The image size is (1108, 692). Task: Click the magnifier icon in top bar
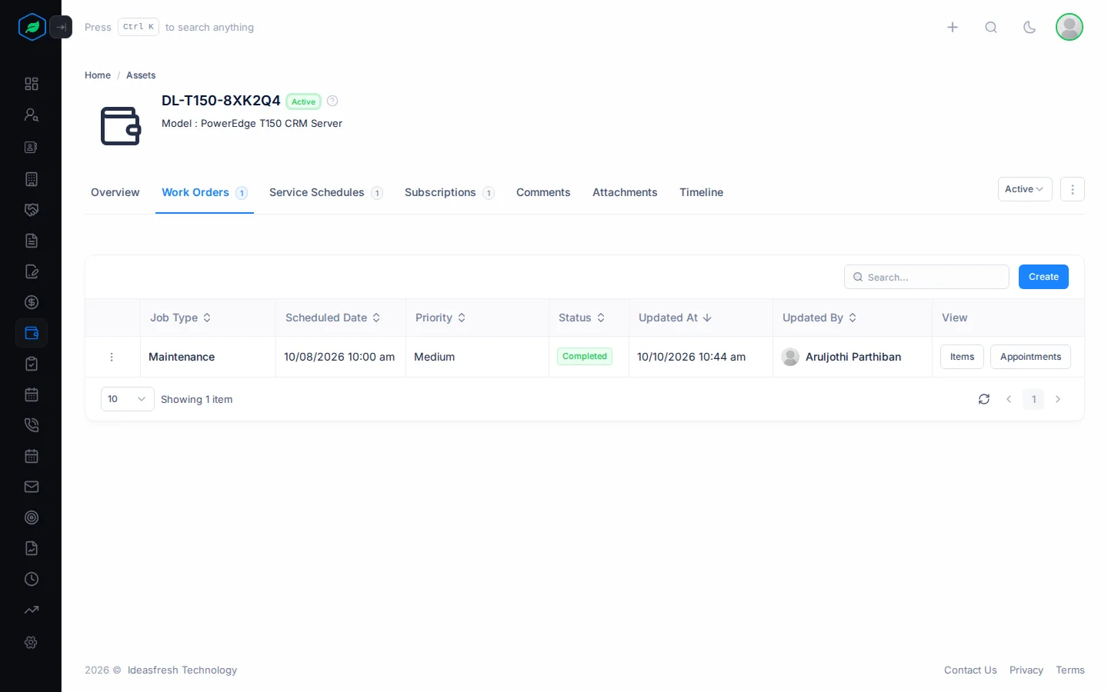[x=991, y=27]
